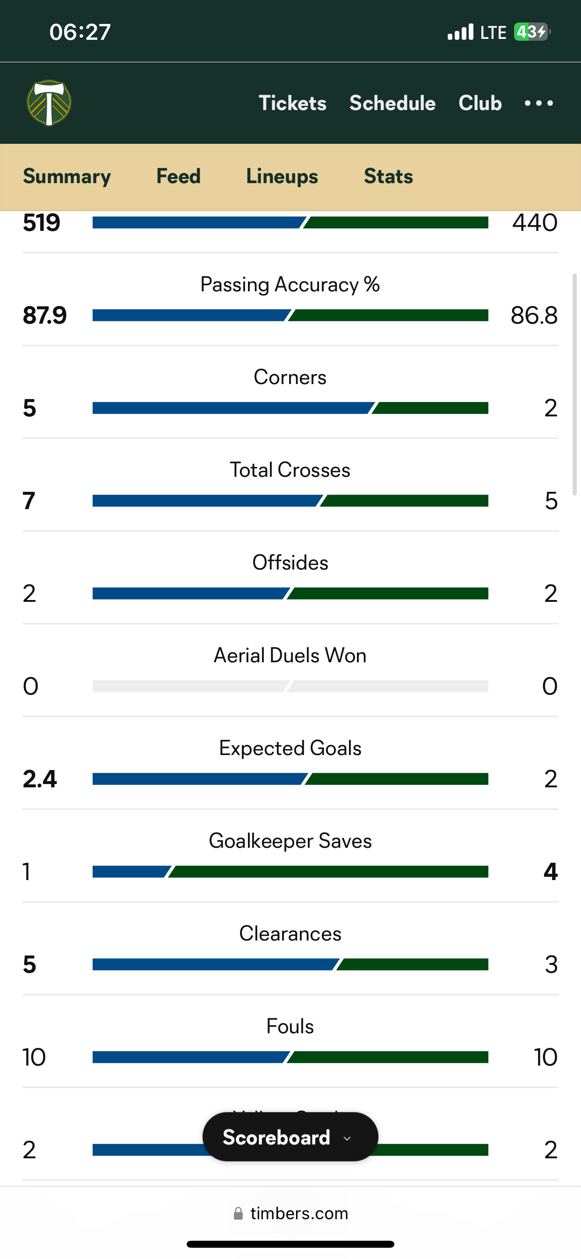Screen dimensions: 581x1259
Task: Open the Schedule navigation link
Action: pos(392,103)
